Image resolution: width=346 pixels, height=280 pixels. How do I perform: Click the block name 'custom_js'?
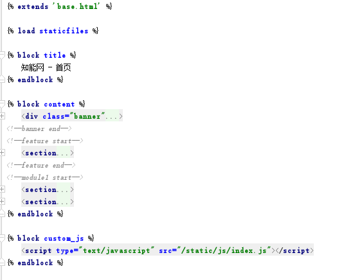[64, 238]
